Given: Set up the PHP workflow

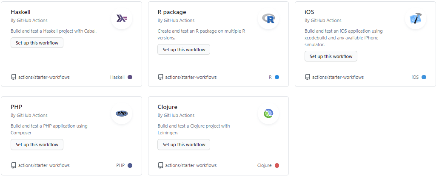Looking at the screenshot, I should pos(37,145).
